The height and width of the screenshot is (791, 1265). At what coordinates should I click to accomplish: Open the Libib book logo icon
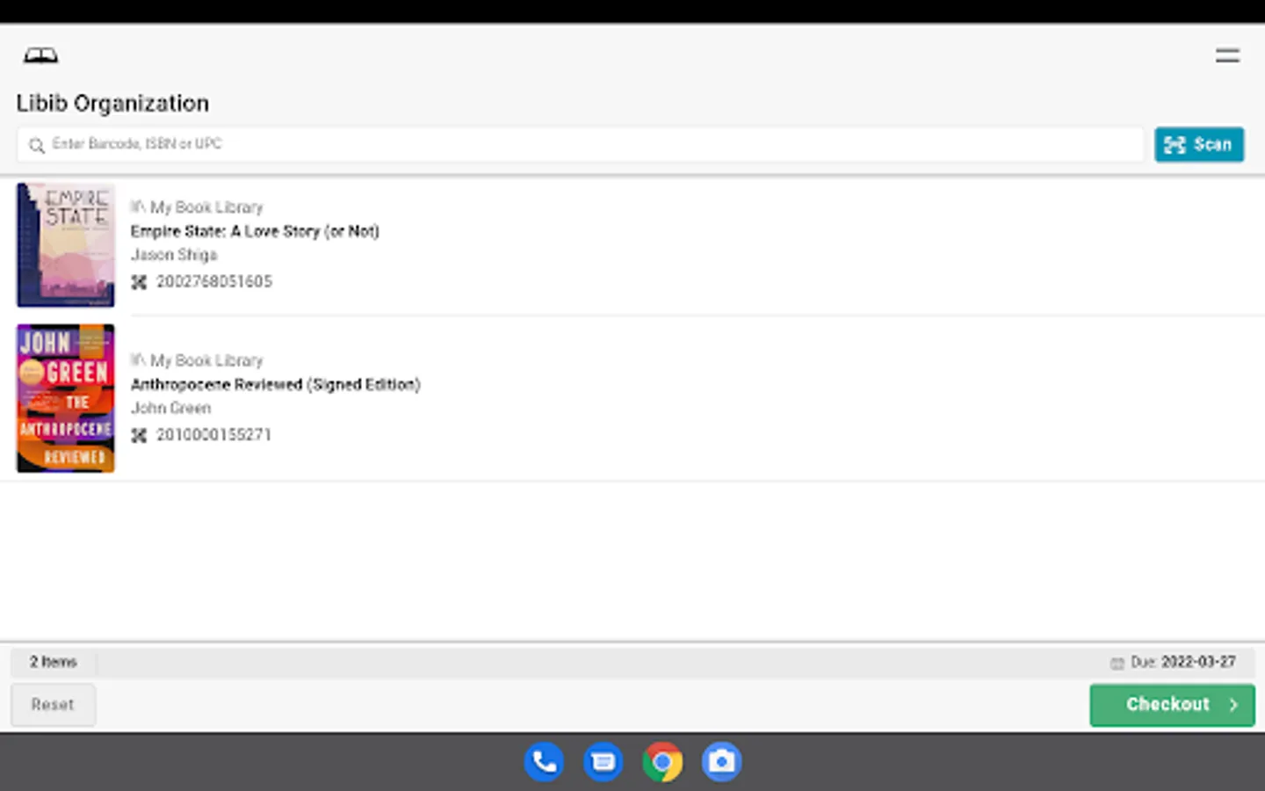(40, 56)
